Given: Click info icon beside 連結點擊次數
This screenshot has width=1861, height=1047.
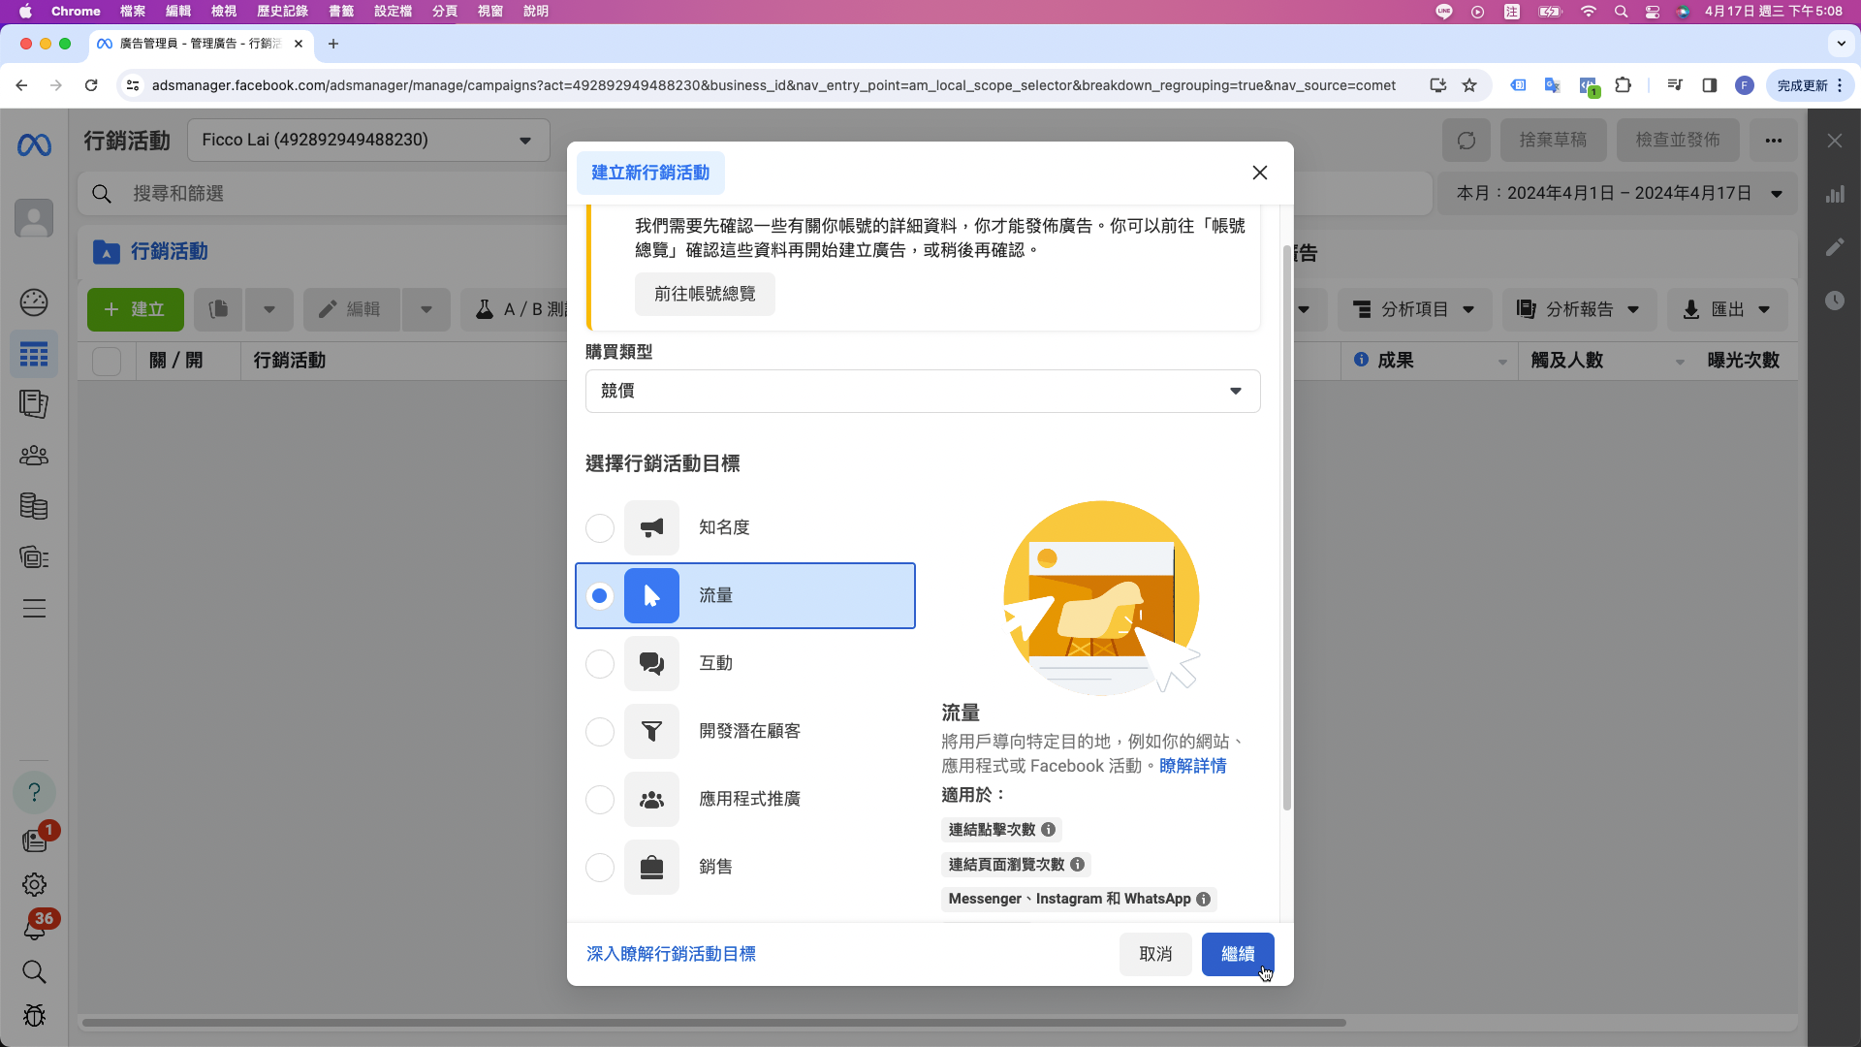Looking at the screenshot, I should pyautogui.click(x=1048, y=830).
